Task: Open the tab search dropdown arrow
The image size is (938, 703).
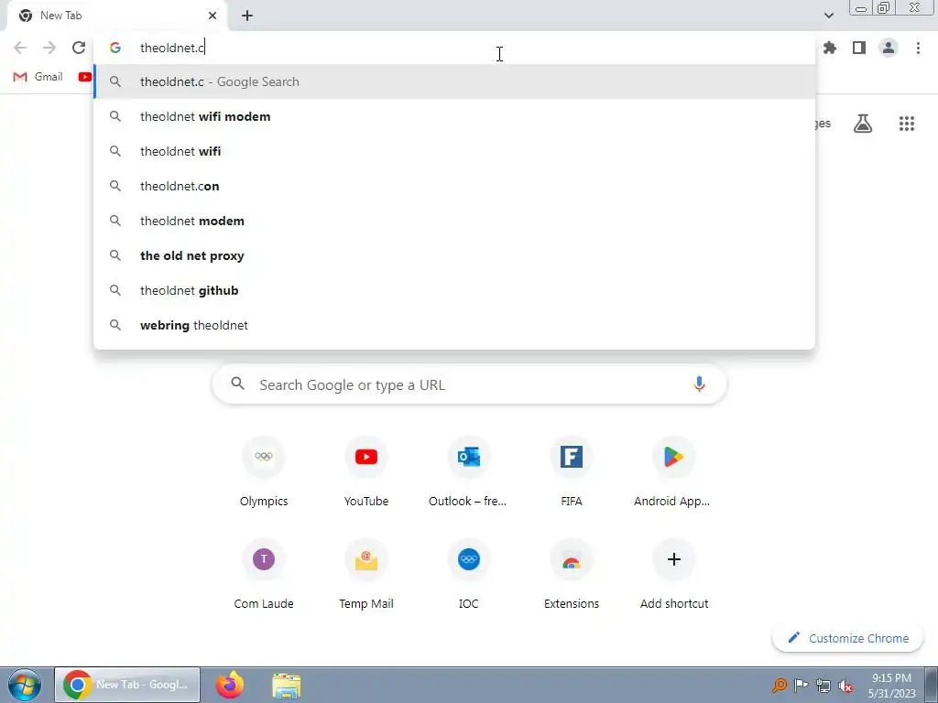Action: click(828, 16)
